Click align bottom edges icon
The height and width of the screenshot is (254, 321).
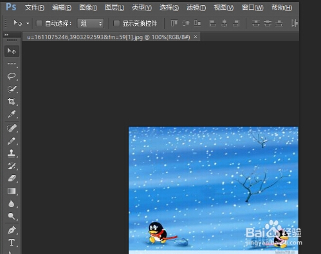[197, 23]
